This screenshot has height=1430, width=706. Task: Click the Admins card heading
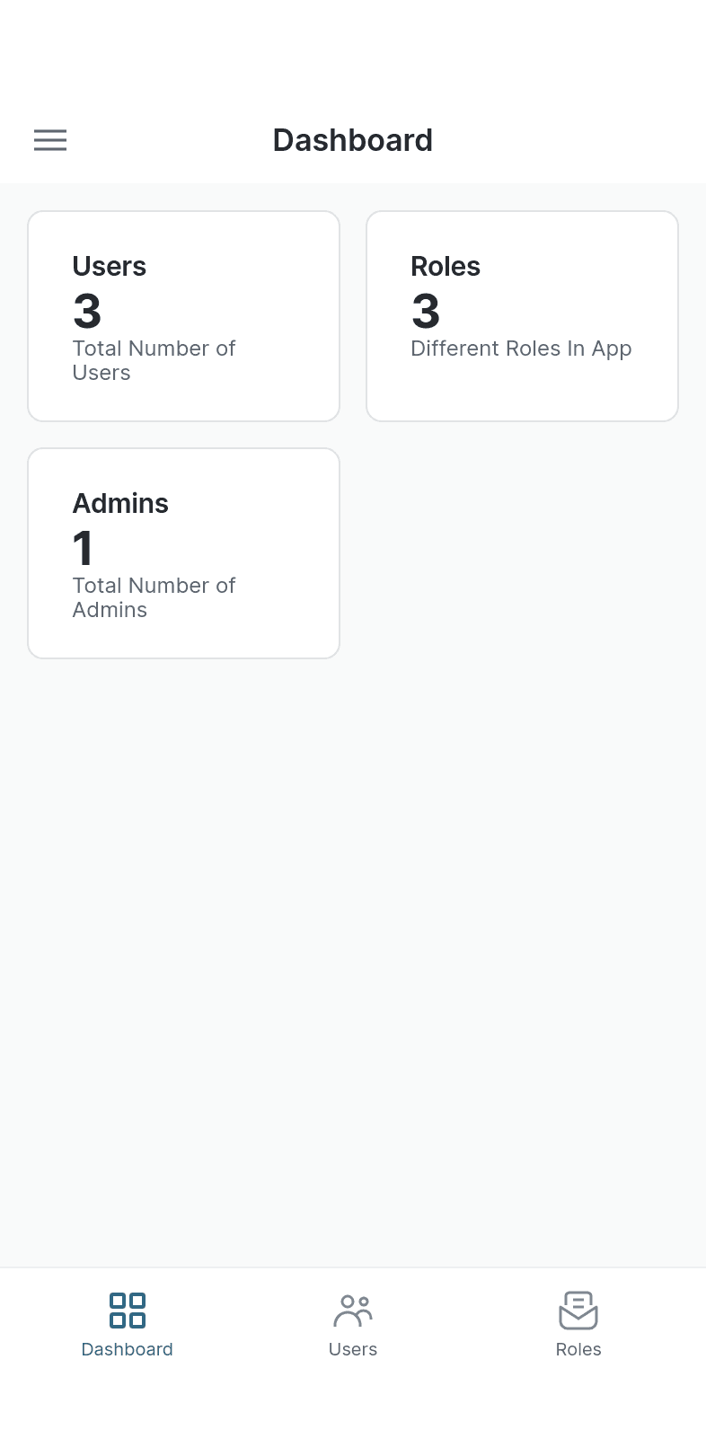click(x=120, y=504)
